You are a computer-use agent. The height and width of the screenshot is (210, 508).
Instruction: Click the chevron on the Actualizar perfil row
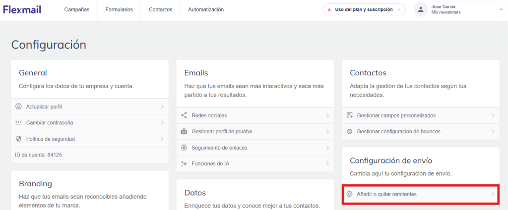162,106
